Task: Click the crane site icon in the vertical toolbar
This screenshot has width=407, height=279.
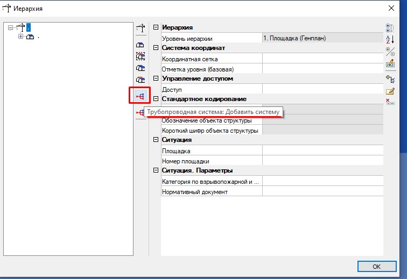Action: [141, 29]
